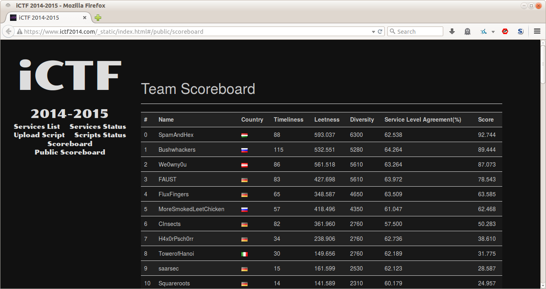
Task: Click saarsec country flag
Action: (x=244, y=269)
